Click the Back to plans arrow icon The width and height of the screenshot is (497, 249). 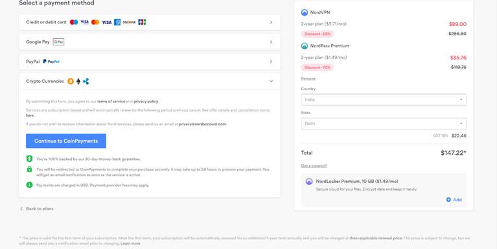[21, 209]
